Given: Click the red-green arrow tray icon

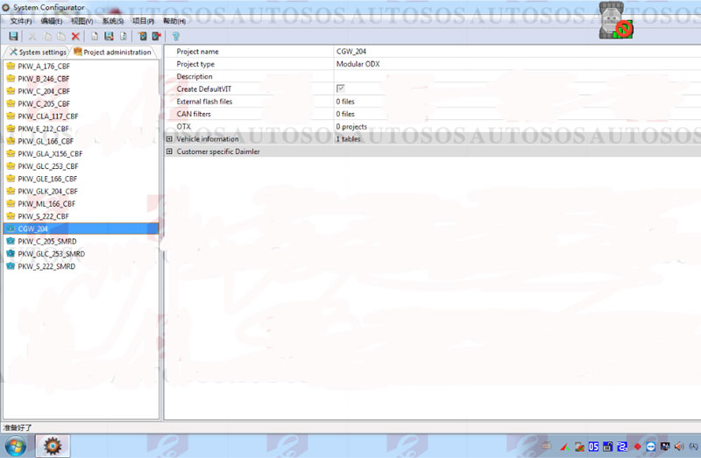Looking at the screenshot, I should tap(564, 447).
